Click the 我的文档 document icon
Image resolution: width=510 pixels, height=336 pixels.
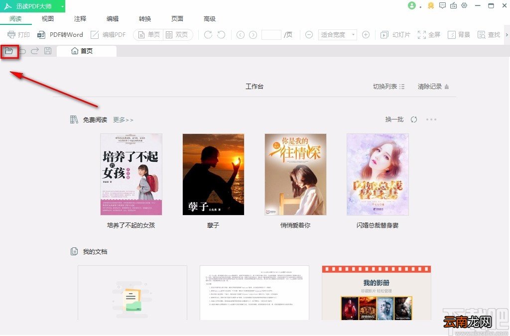[x=74, y=251]
